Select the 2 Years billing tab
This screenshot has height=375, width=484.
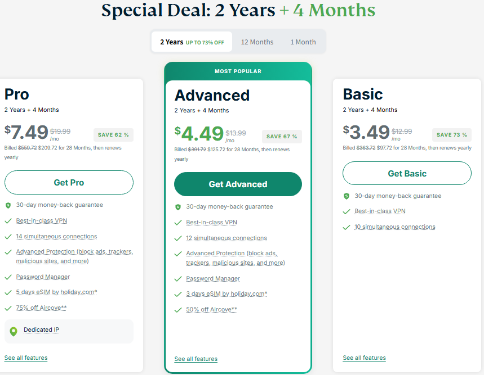(192, 42)
